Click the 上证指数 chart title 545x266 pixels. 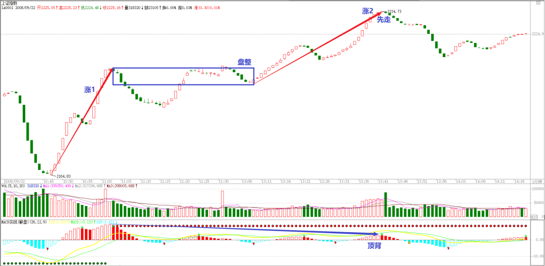pos(9,3)
